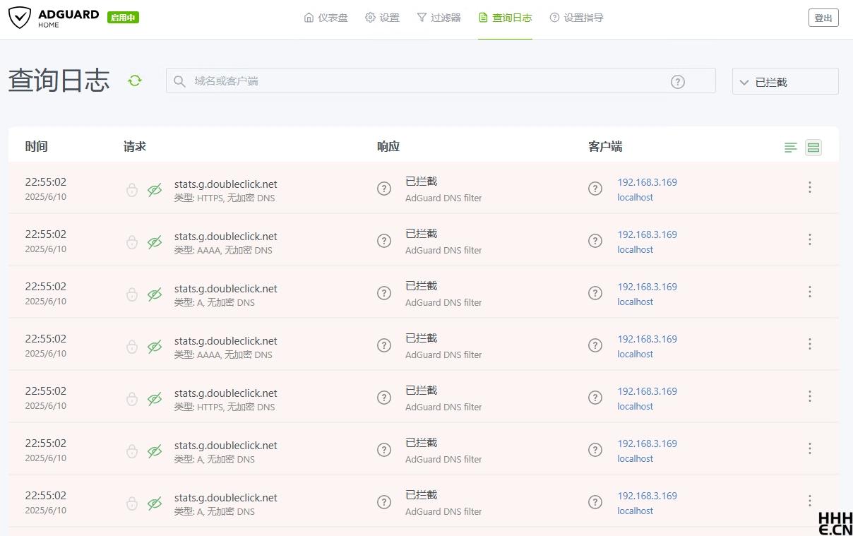This screenshot has width=853, height=536.
Task: Click the padlock encryption icon in the third row
Action: coord(132,294)
